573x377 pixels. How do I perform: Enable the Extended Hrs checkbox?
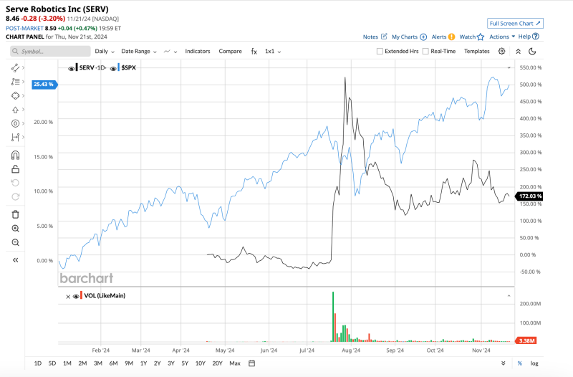point(380,51)
